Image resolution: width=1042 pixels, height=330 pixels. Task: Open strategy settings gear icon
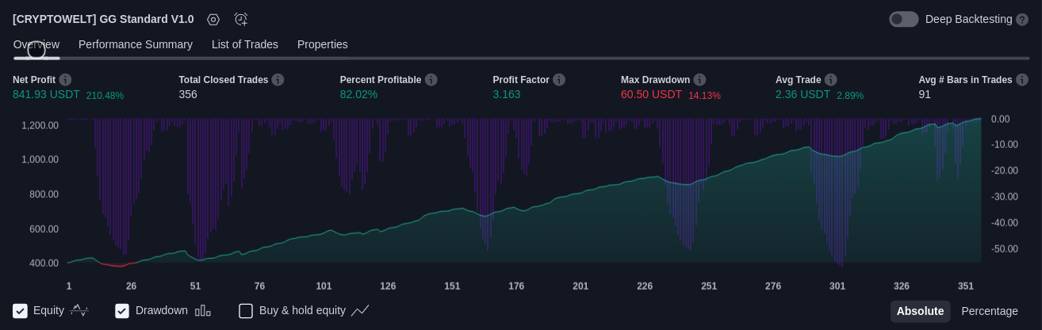point(213,20)
